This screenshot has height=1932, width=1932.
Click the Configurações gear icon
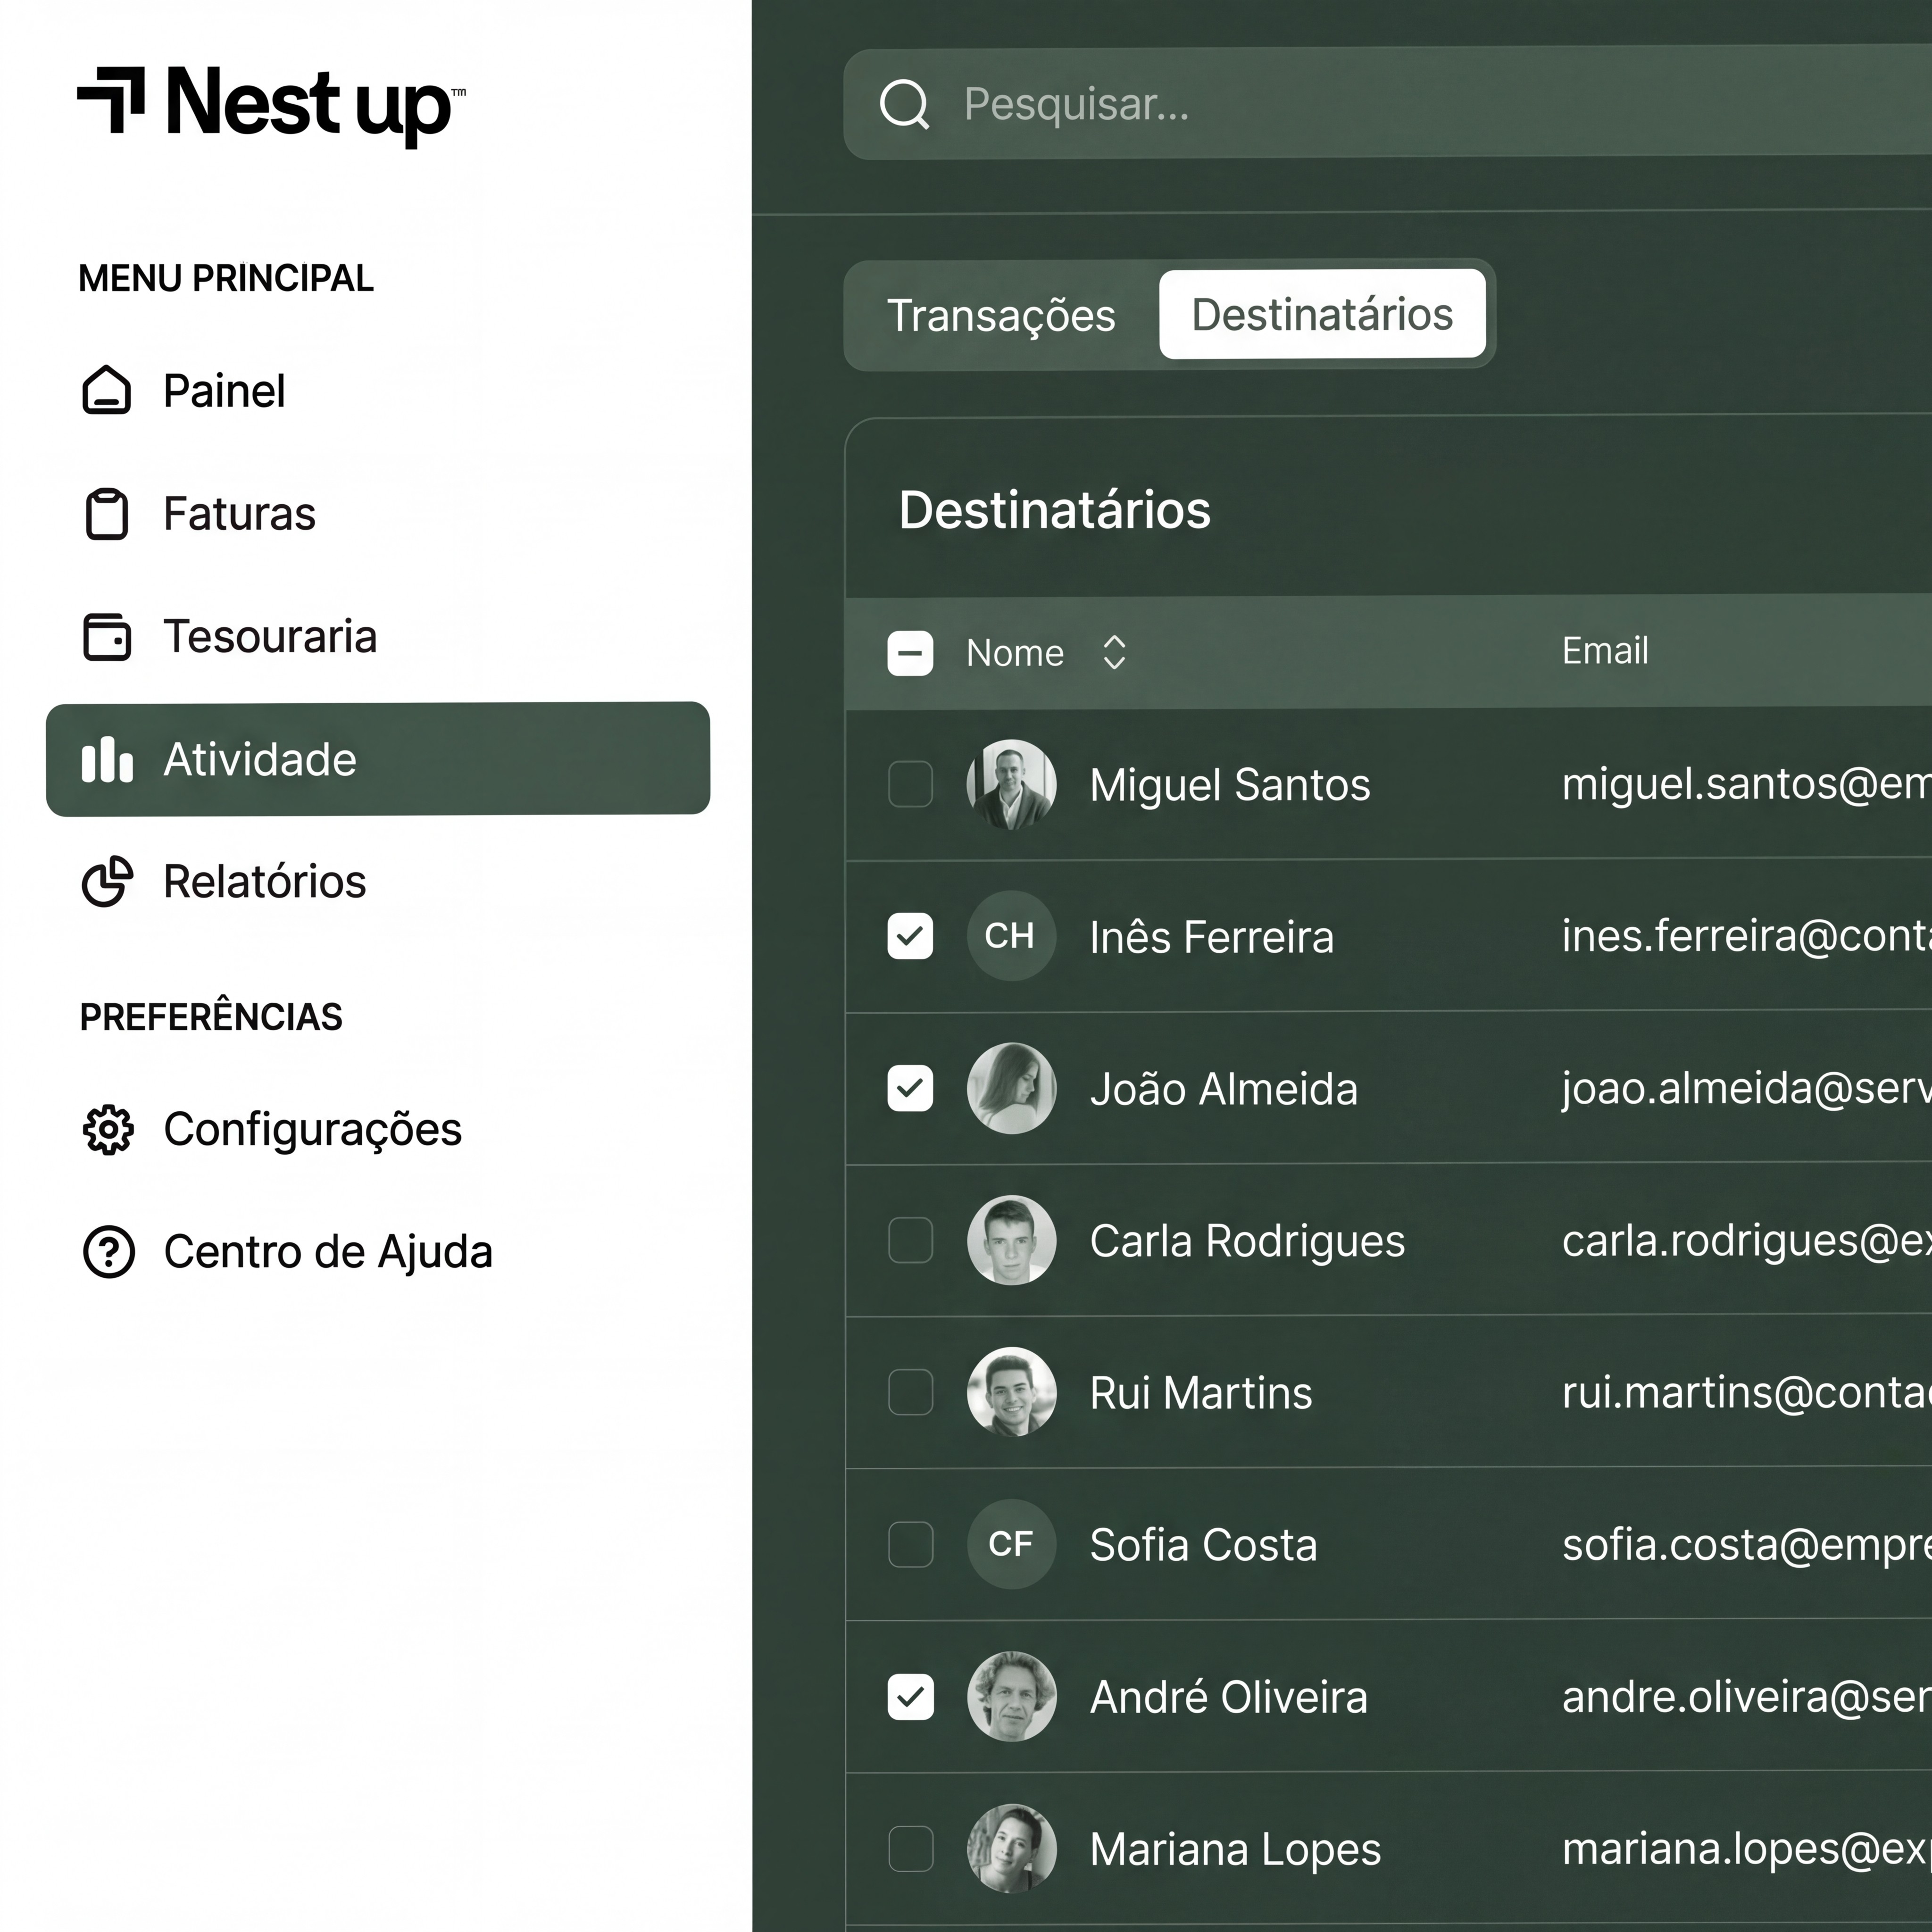point(107,1130)
